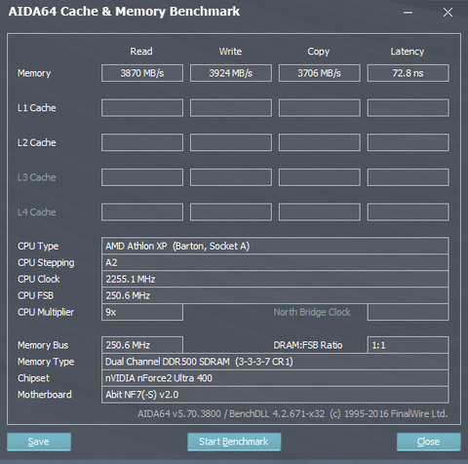Viewport: 468px width, 464px height.
Task: Click the CPU Type field
Action: (x=275, y=246)
